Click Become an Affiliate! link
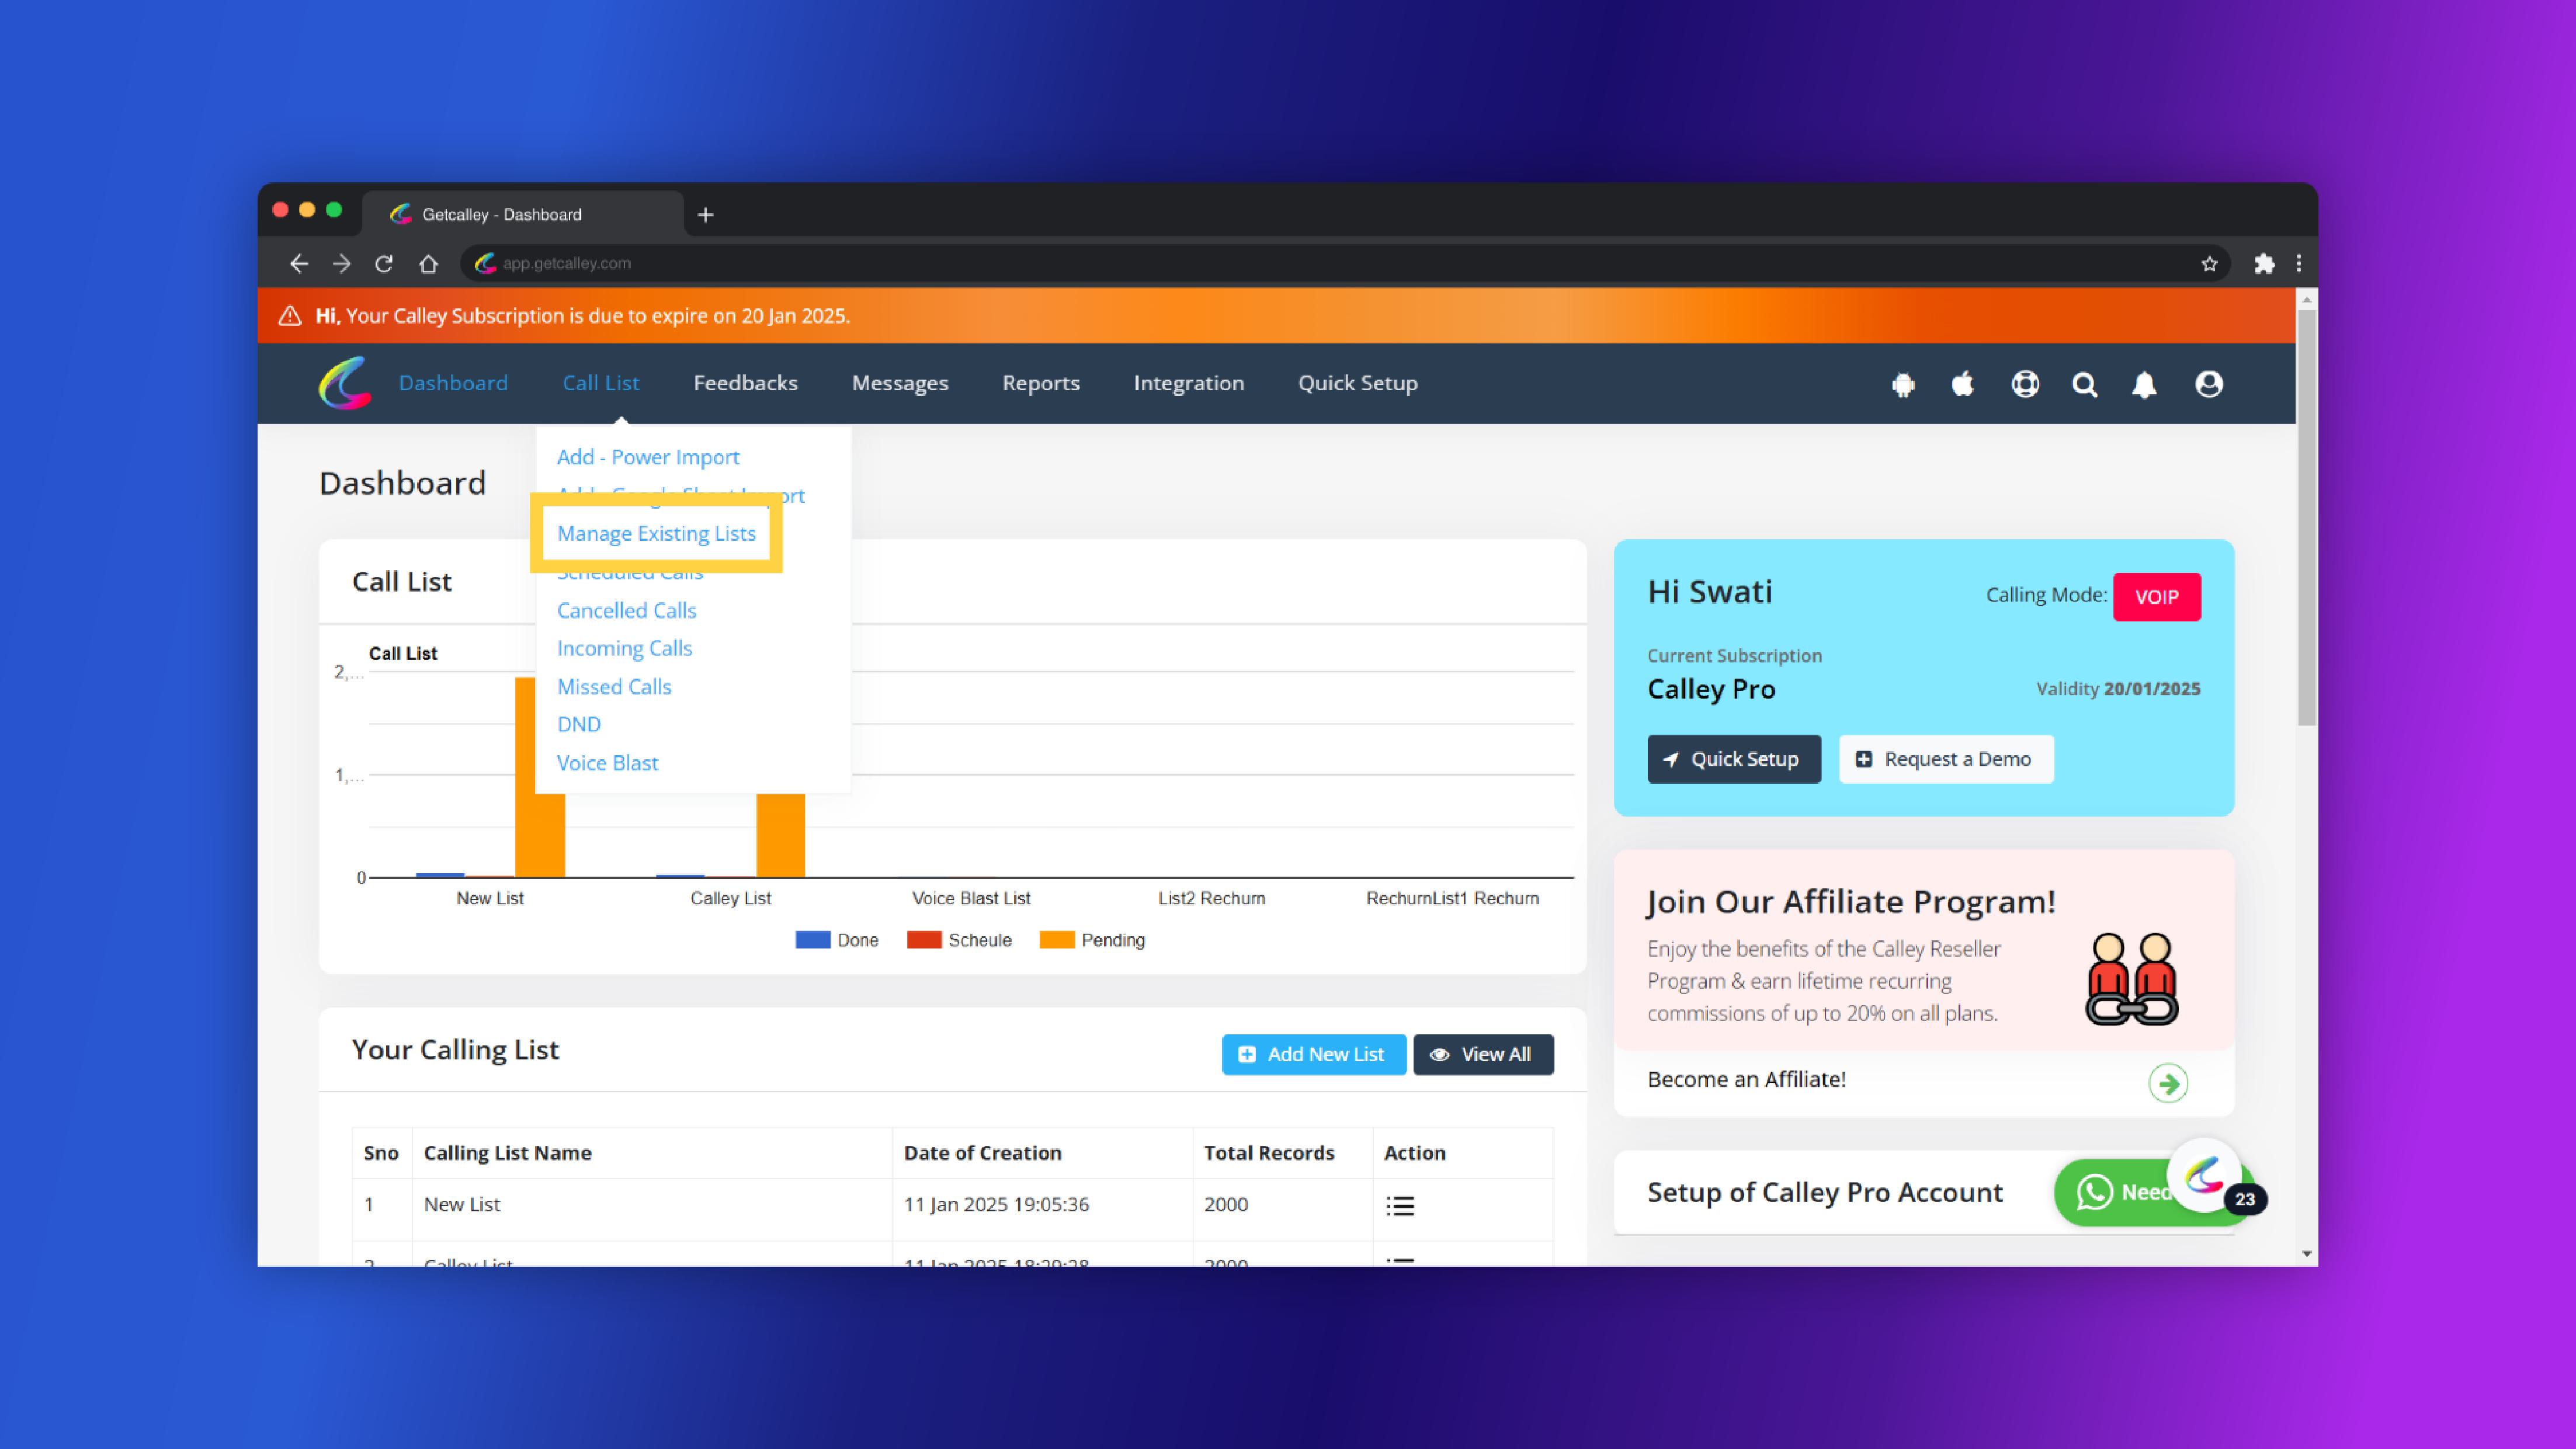 1746,1079
